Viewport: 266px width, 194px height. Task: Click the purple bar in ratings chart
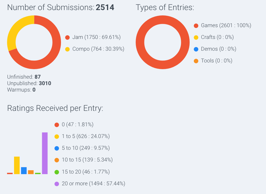(x=45, y=153)
